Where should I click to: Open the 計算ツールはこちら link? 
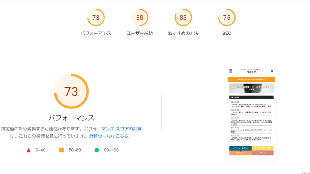(x=110, y=136)
